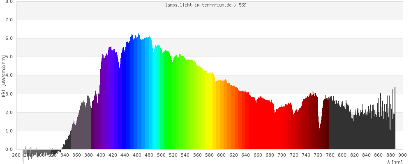
Task: Click the x-axis label λ [nm]
Action: tap(395, 162)
